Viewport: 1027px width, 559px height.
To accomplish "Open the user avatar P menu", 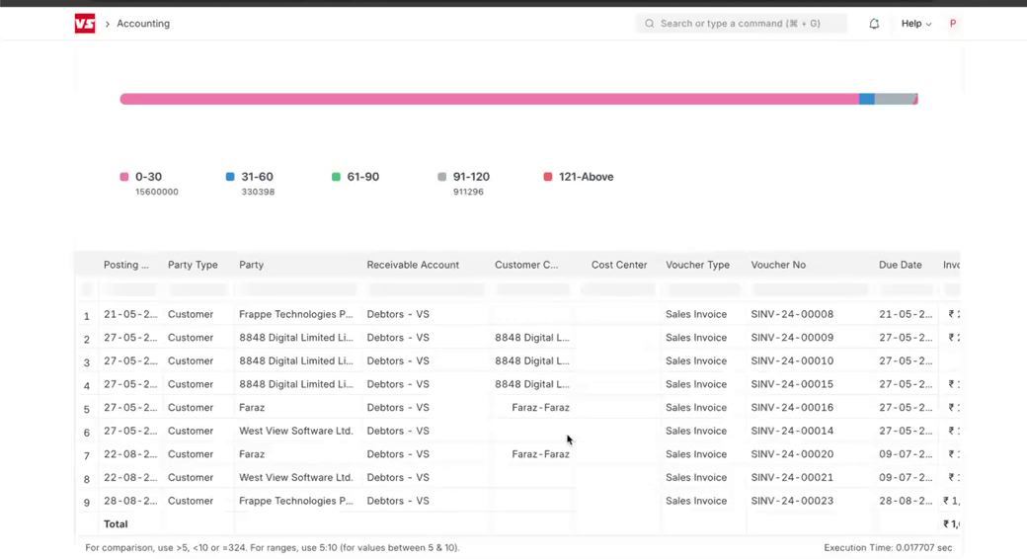I will (953, 24).
